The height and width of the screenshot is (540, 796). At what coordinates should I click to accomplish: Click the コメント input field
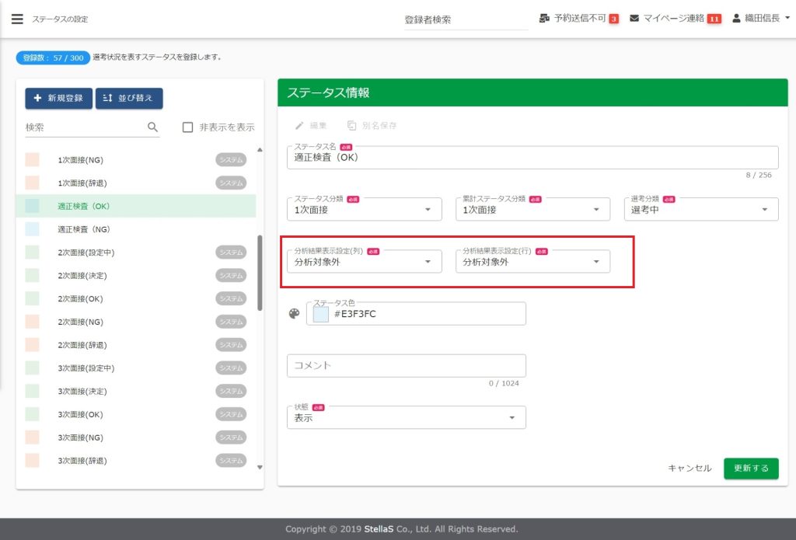pos(406,365)
